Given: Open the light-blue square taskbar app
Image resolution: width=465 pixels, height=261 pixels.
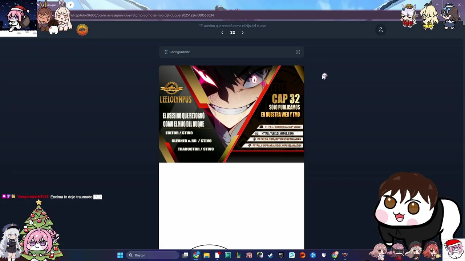Looking at the screenshot, I should (x=292, y=255).
